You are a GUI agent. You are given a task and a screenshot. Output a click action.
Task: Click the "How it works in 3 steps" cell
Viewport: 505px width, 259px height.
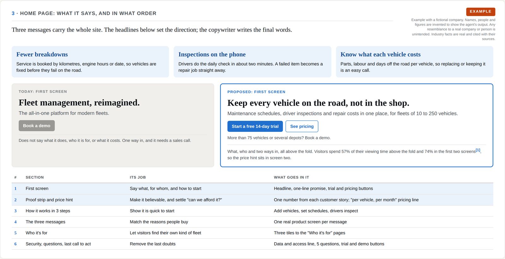(48, 211)
